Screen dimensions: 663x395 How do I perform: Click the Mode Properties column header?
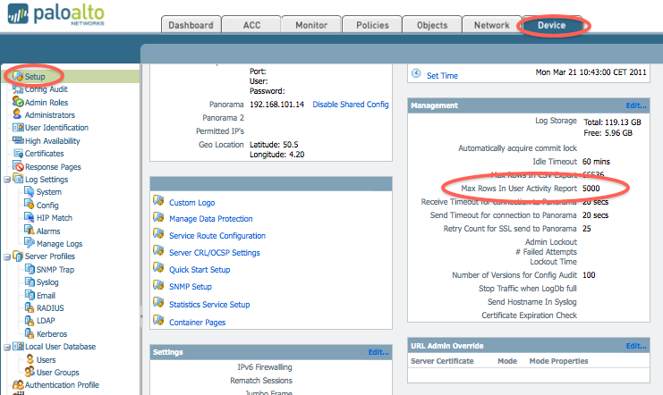558,361
